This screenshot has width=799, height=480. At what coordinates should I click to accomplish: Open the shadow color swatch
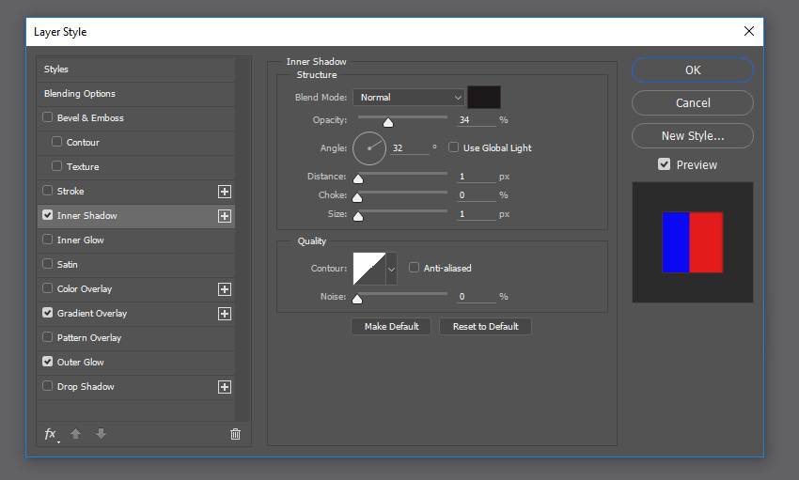click(x=484, y=98)
